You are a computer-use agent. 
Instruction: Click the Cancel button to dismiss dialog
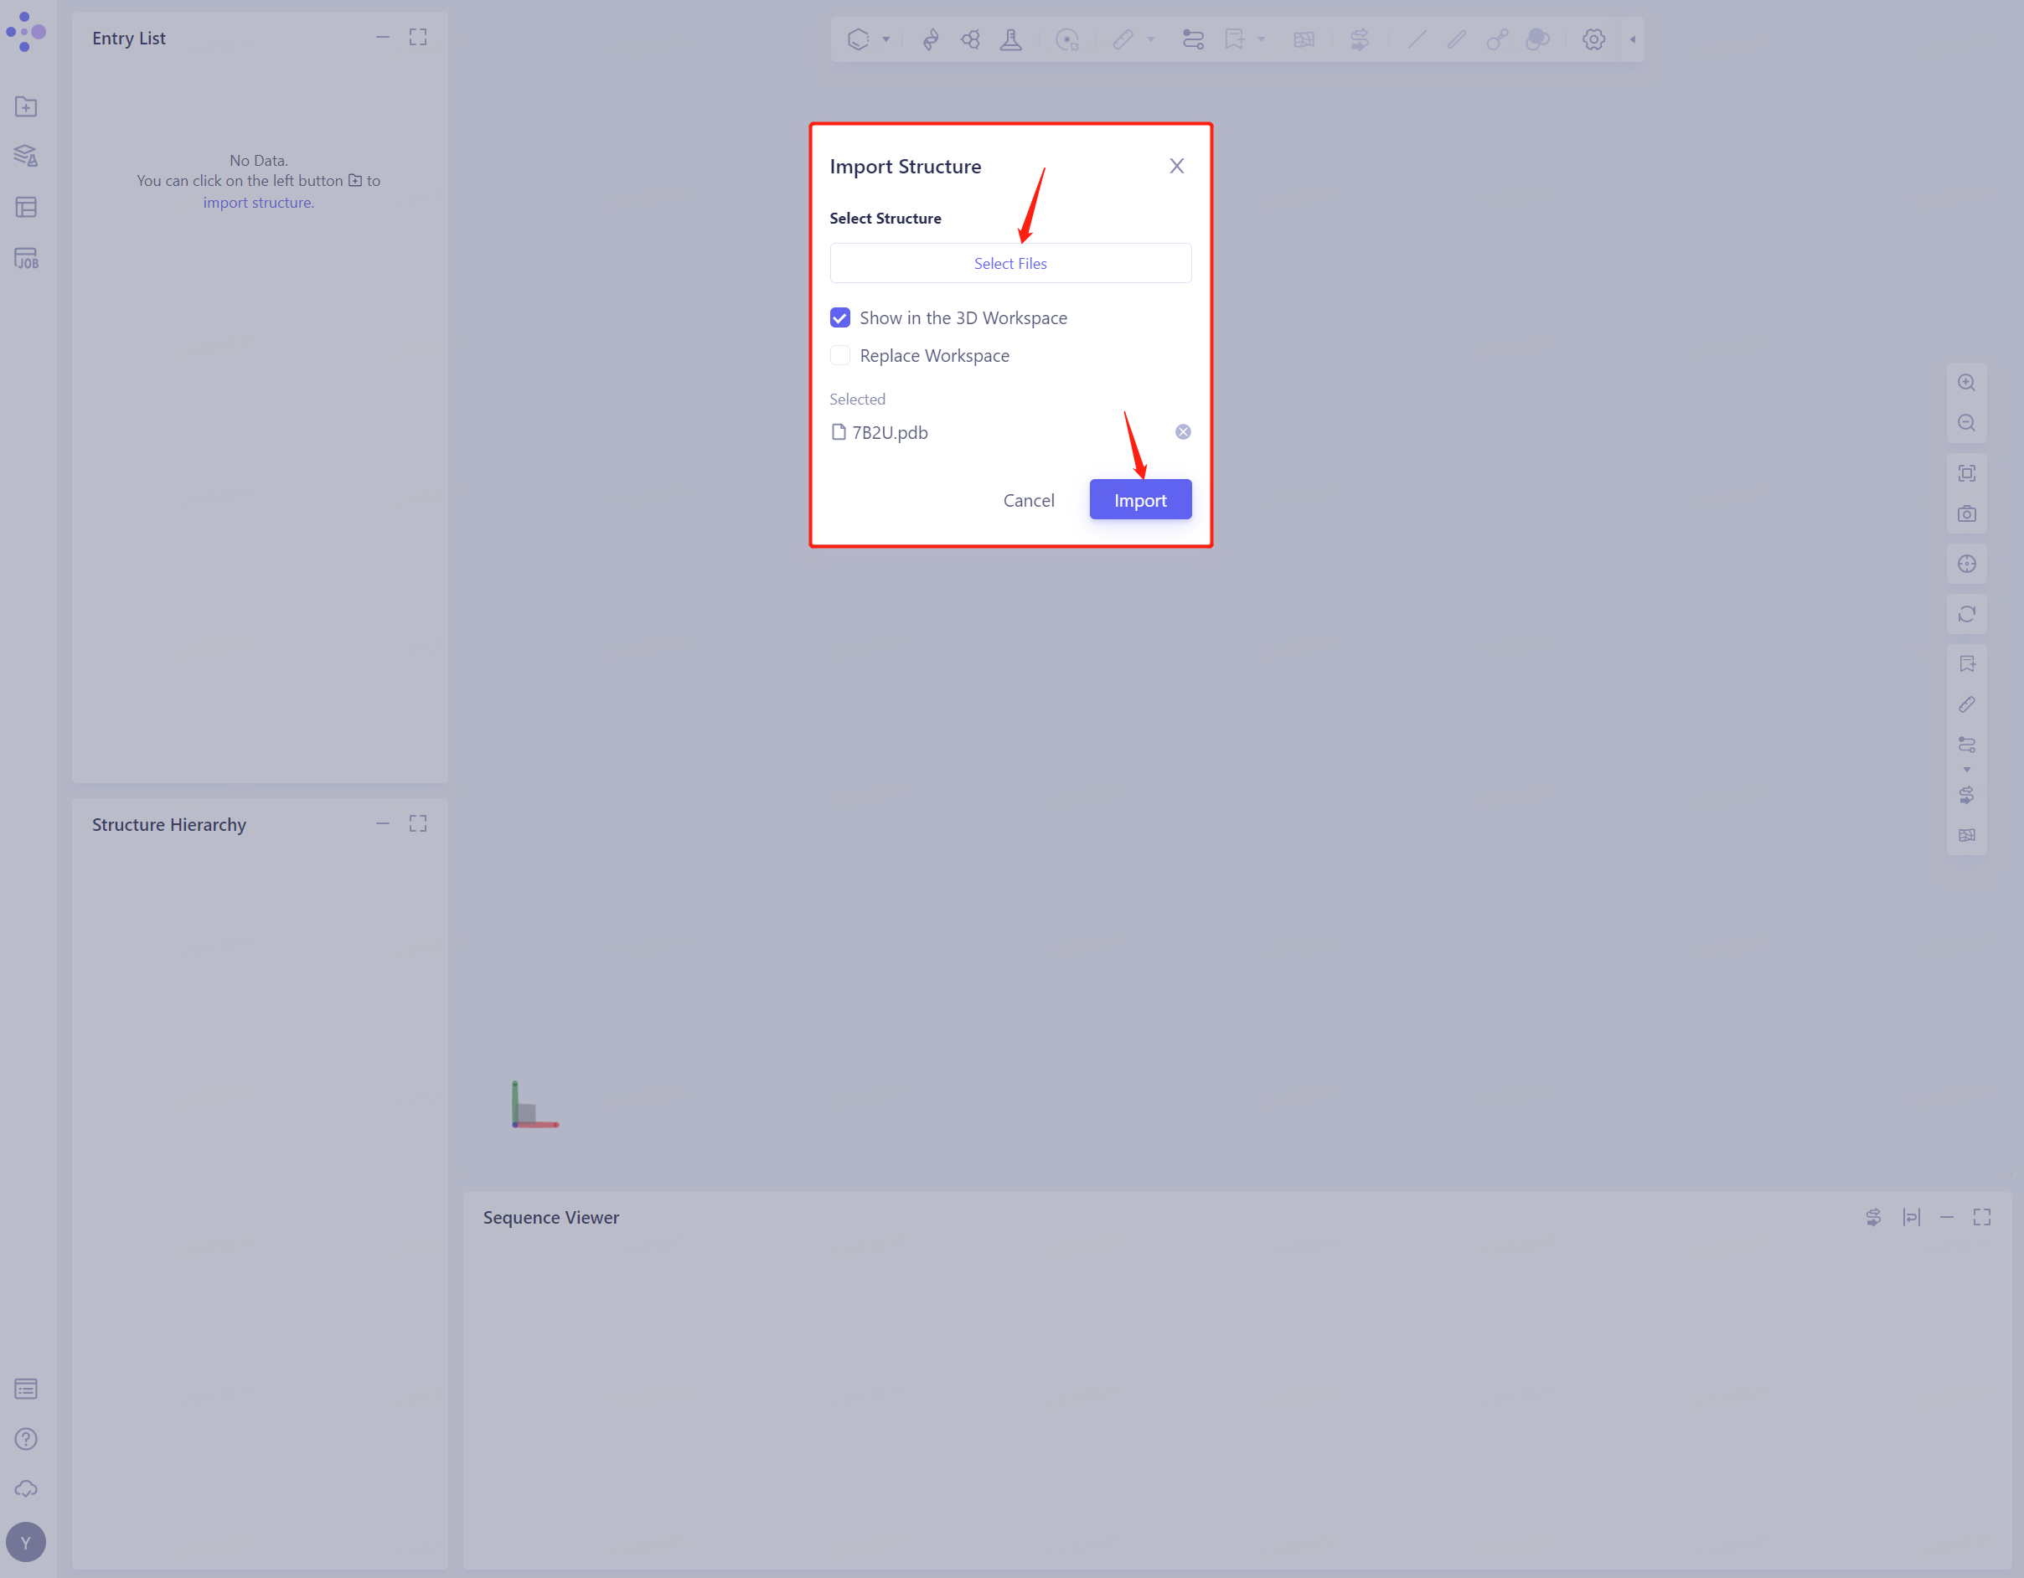coord(1029,499)
